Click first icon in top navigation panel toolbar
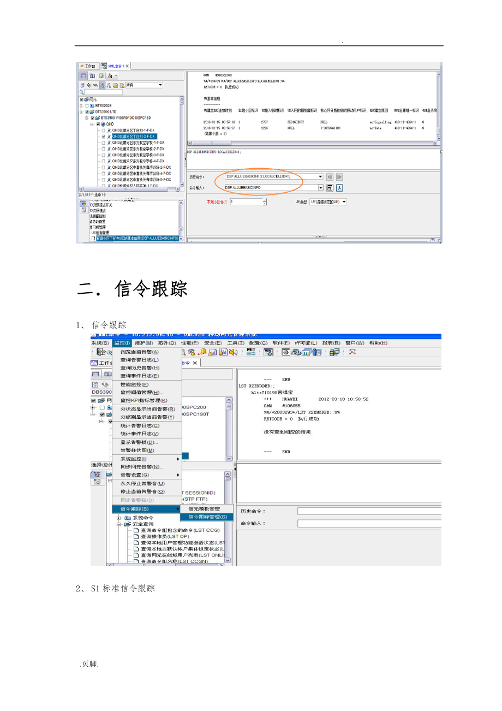Image resolution: width=502 pixels, height=711 pixels. (83, 76)
